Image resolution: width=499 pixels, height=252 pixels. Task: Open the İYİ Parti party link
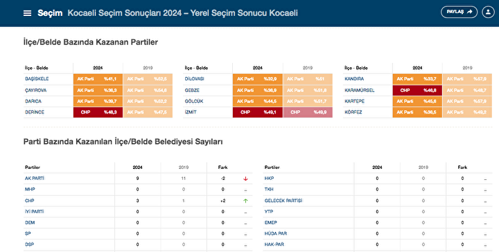point(35,212)
